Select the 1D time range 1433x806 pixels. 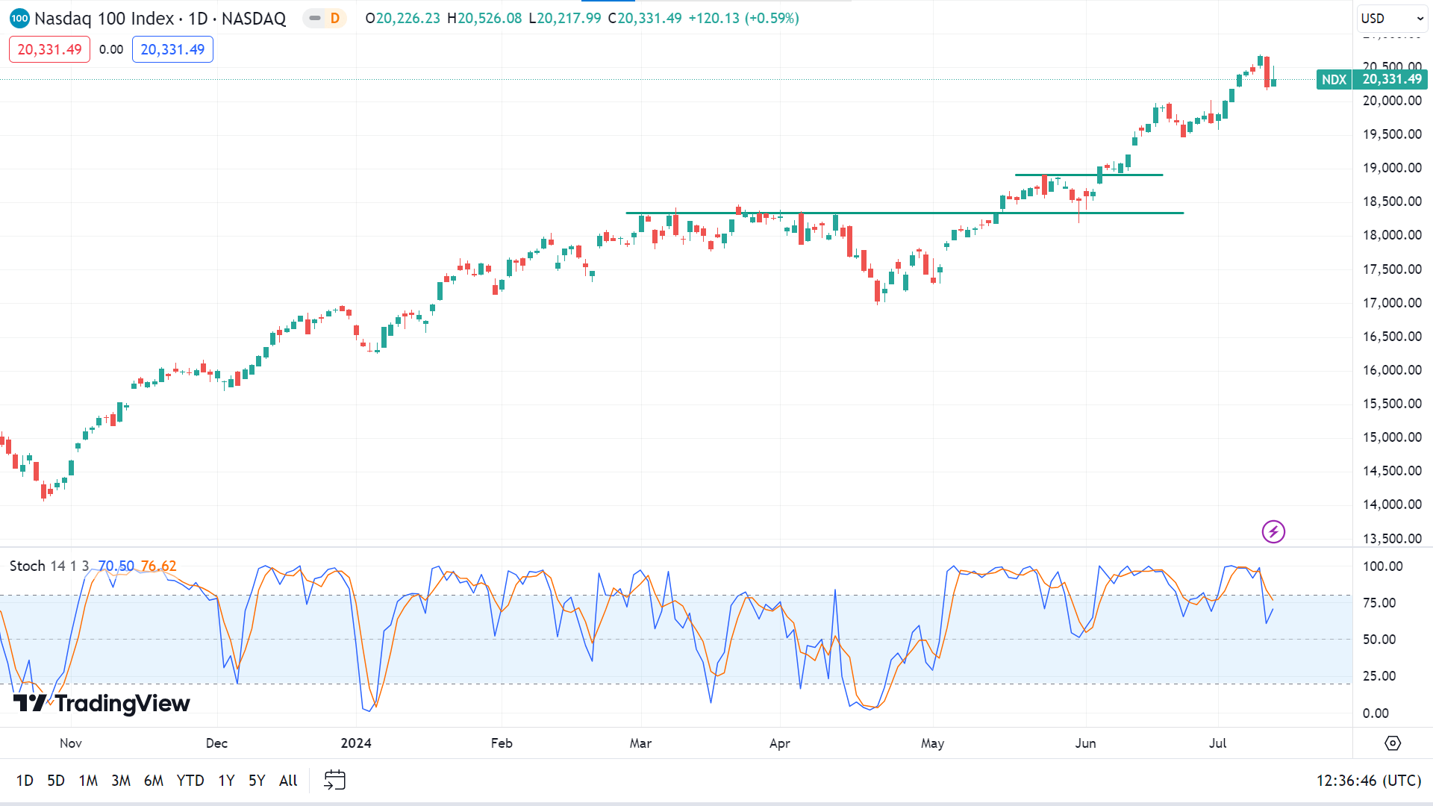25,781
